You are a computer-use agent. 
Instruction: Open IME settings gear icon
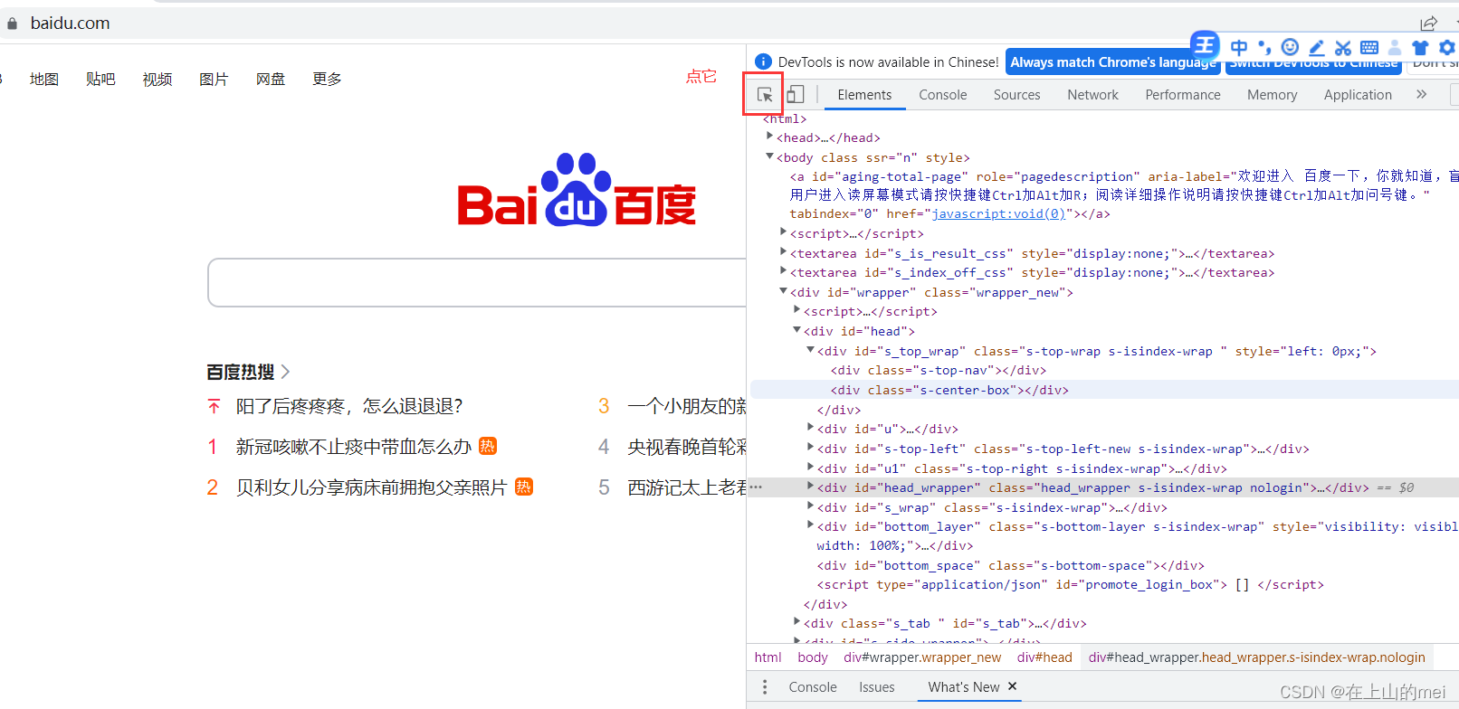click(x=1447, y=47)
